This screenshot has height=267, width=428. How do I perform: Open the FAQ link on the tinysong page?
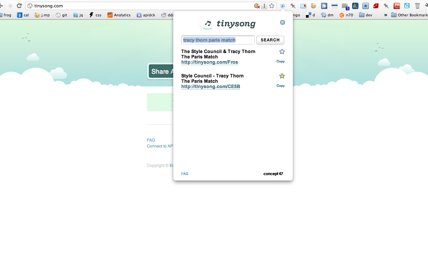151,140
